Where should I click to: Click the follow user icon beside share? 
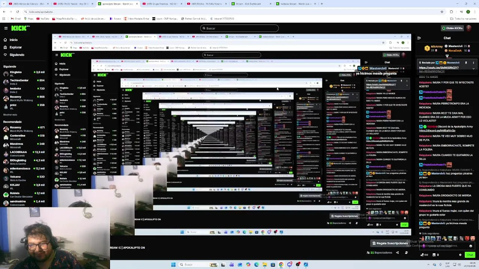[x=406, y=253]
